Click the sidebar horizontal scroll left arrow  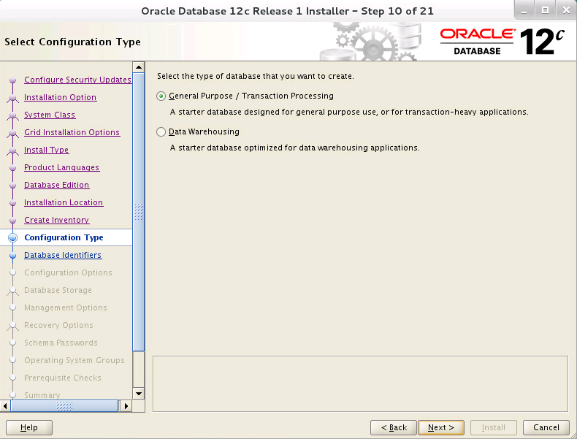[x=5, y=406]
